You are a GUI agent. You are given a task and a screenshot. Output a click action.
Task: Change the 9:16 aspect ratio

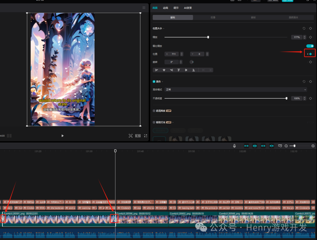click(x=138, y=136)
